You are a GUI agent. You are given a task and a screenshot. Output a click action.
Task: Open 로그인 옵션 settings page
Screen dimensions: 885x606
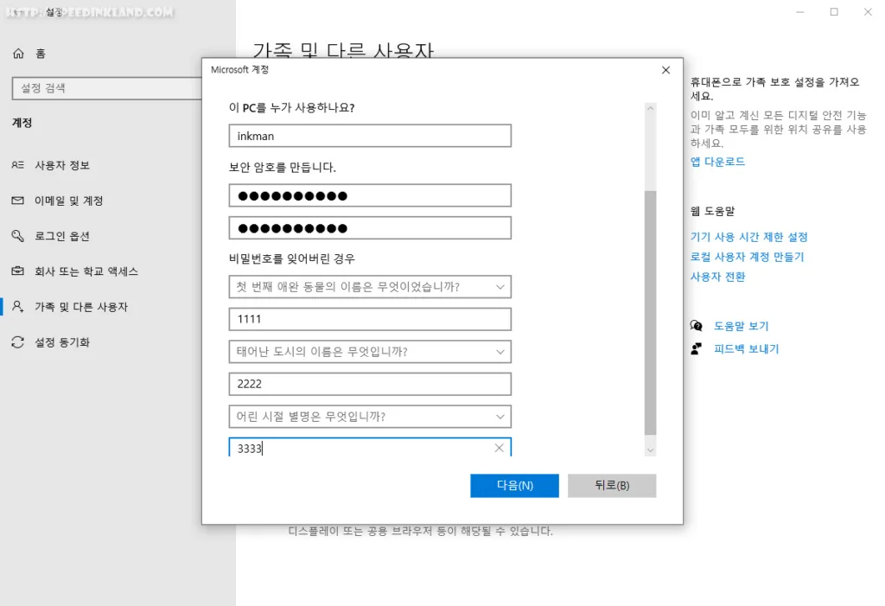[62, 236]
